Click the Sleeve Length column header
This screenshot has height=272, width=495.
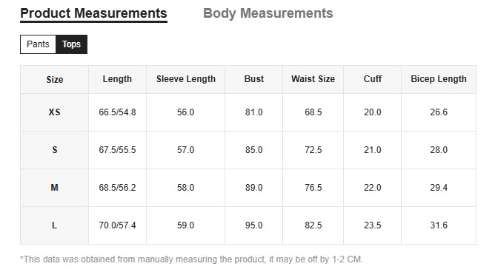(185, 79)
